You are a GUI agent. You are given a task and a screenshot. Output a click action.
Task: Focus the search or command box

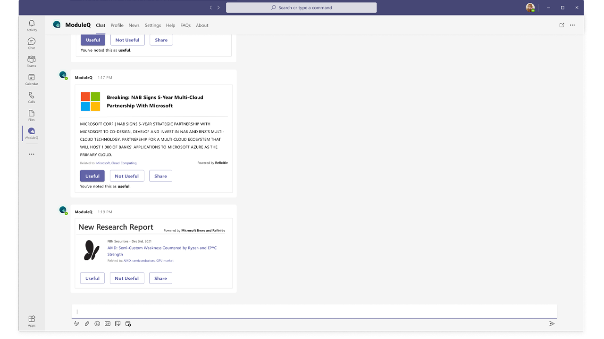pyautogui.click(x=302, y=8)
